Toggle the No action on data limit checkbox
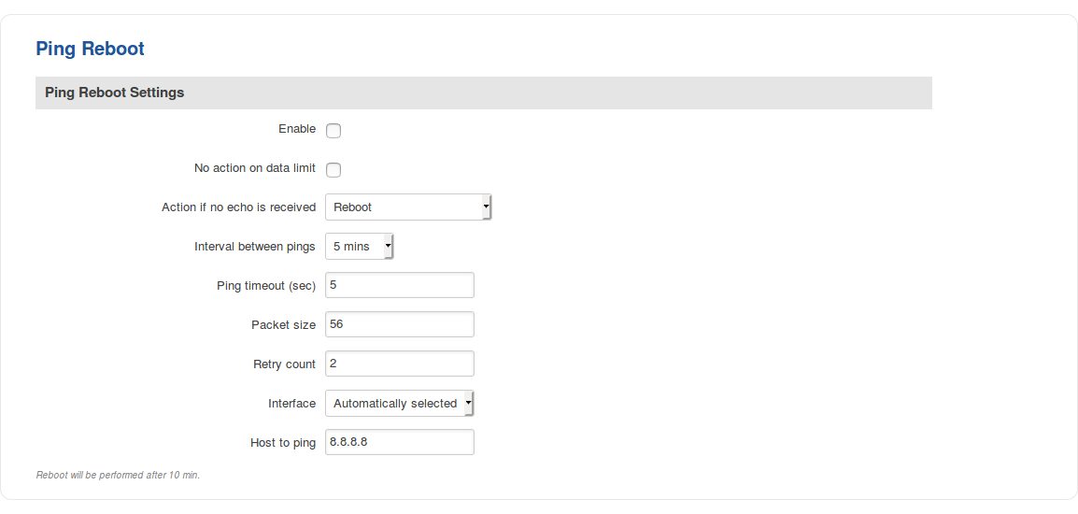 pyautogui.click(x=333, y=169)
